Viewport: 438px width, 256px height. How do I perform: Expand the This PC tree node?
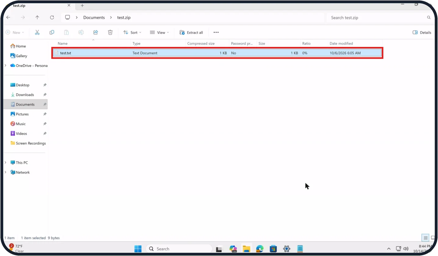tap(5, 163)
